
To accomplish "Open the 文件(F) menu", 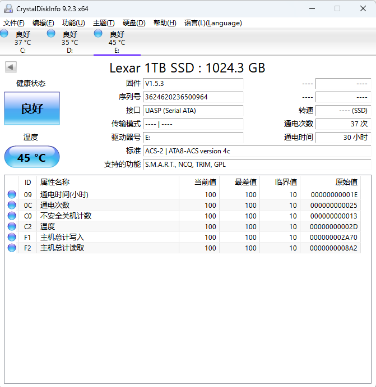I will coord(14,23).
